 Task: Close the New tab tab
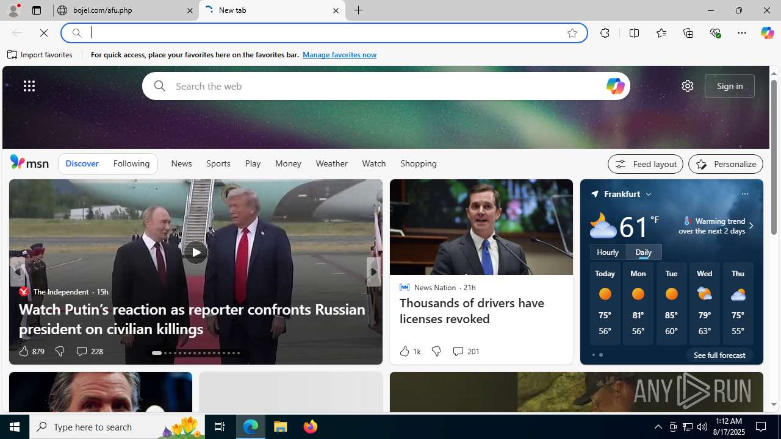click(x=336, y=10)
